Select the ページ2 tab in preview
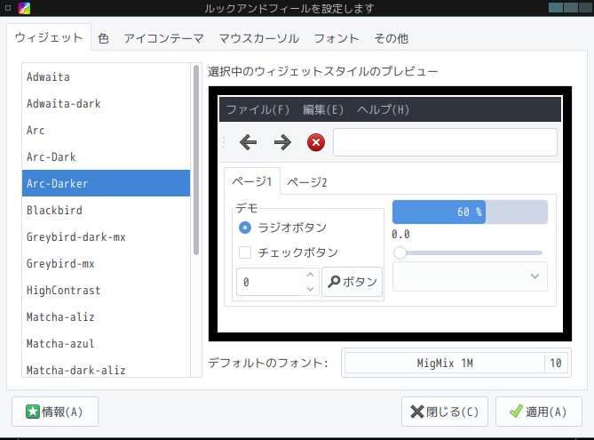The width and height of the screenshot is (594, 440). point(306,182)
